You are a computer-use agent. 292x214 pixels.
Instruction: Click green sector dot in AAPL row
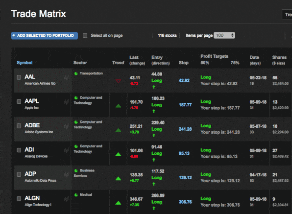[76, 98]
